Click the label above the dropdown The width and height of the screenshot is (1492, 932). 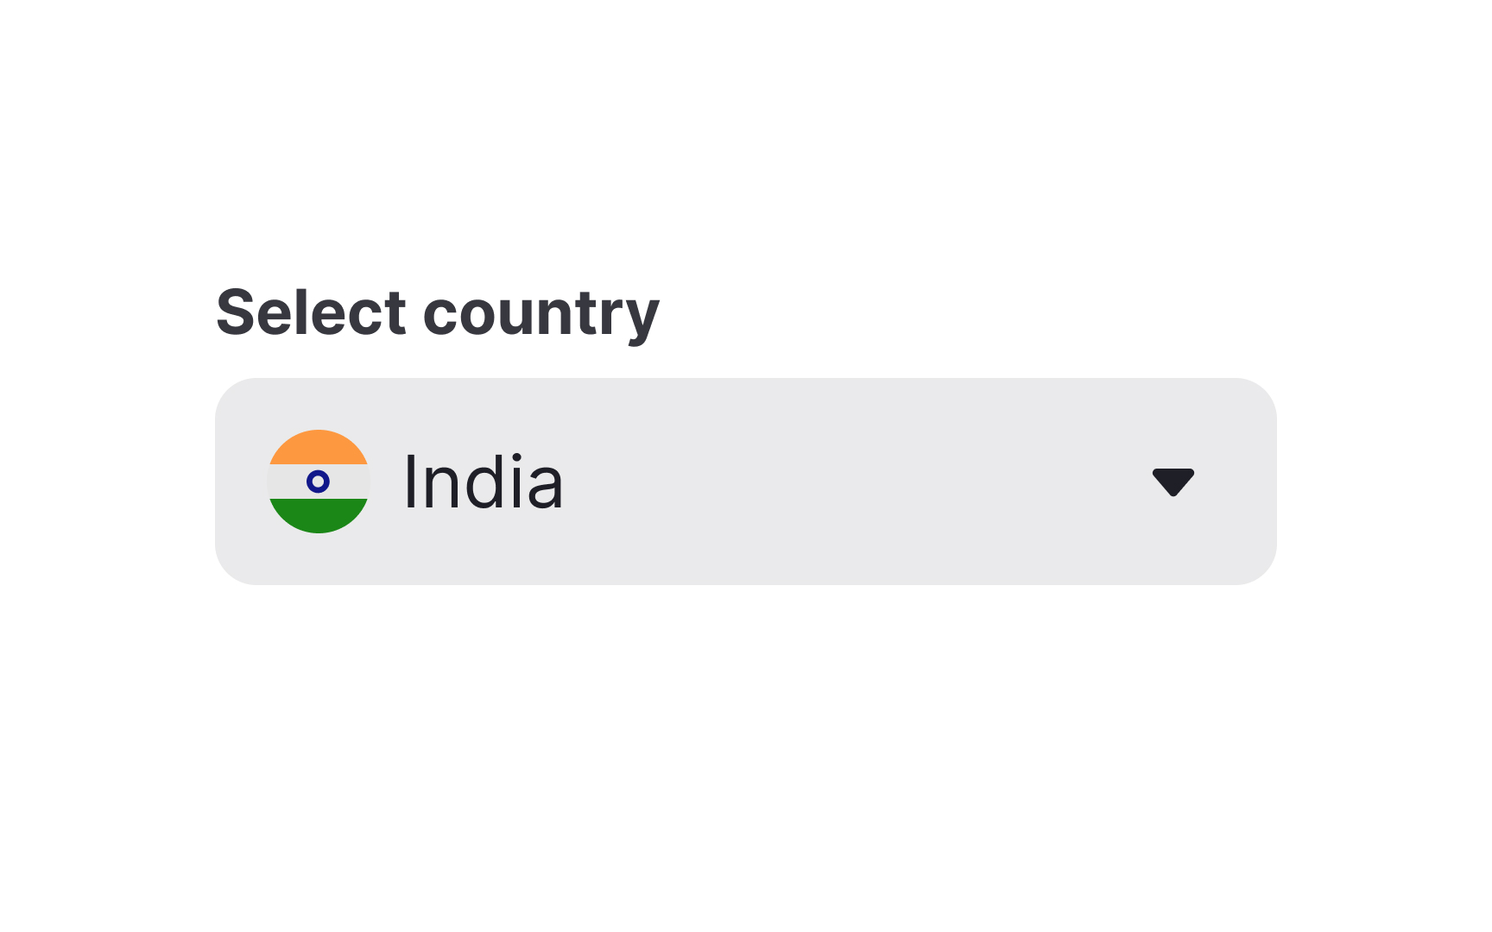coord(436,312)
